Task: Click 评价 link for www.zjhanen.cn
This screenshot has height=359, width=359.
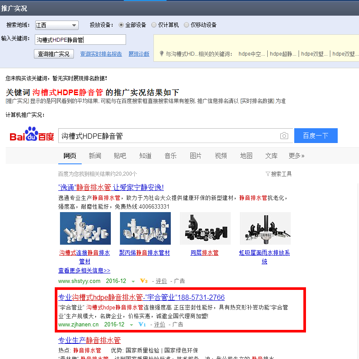Action: click(x=160, y=324)
